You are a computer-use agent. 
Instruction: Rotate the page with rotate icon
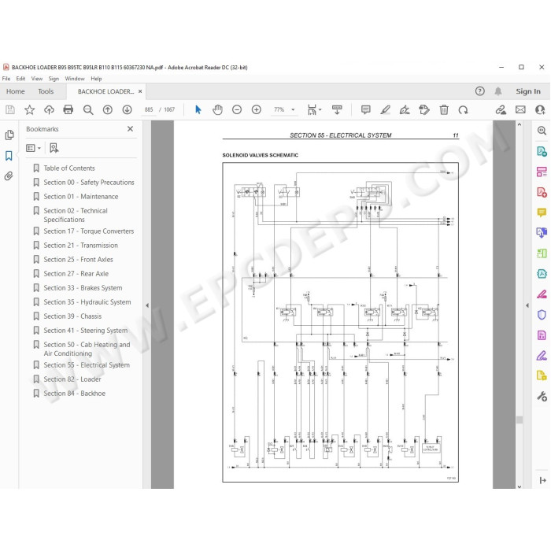463,110
